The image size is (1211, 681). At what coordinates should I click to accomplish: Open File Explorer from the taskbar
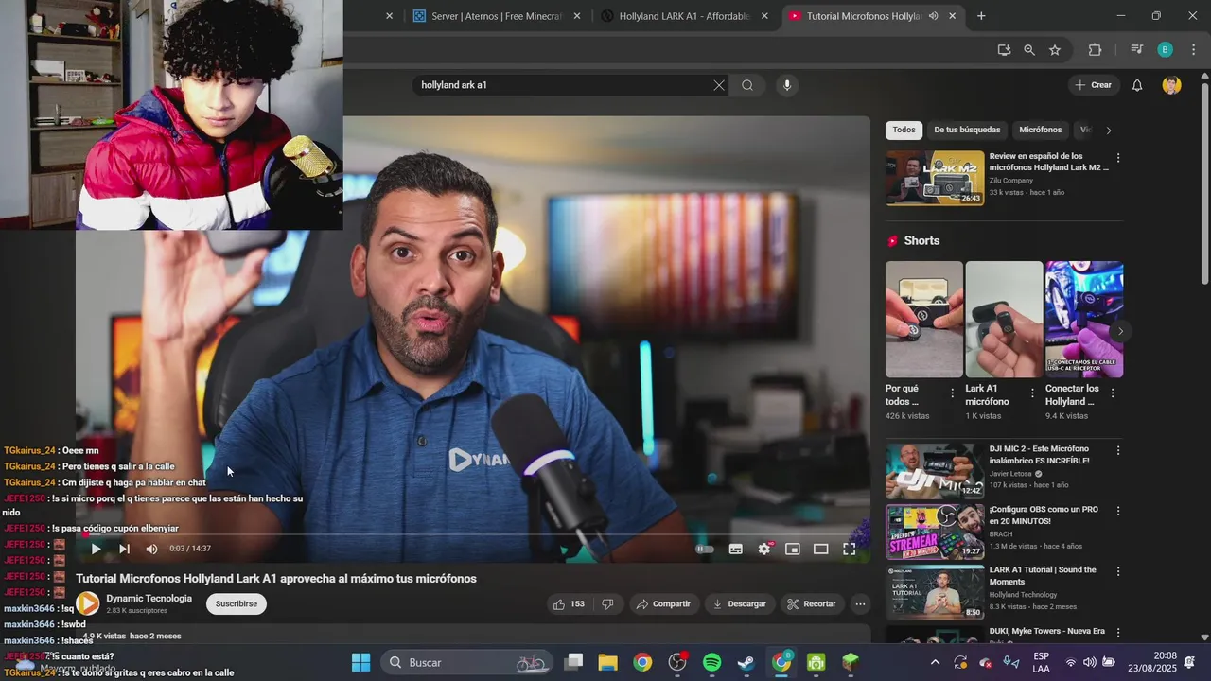click(607, 662)
